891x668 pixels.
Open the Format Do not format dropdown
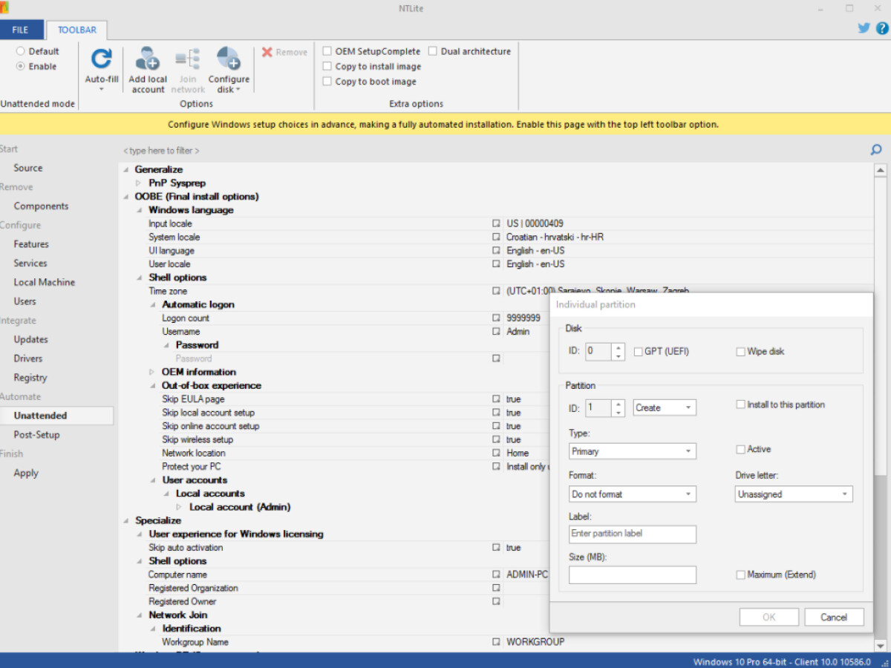(633, 494)
